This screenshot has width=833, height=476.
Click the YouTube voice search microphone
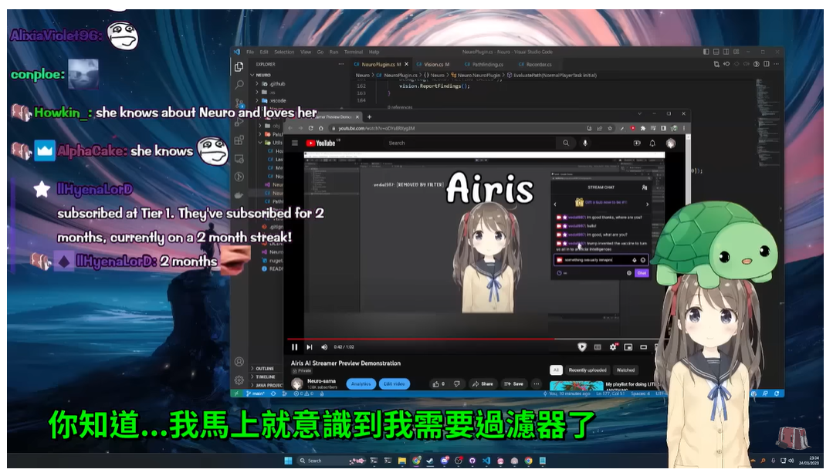click(x=585, y=143)
